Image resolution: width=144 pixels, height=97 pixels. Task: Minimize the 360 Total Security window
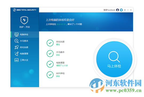(128, 10)
